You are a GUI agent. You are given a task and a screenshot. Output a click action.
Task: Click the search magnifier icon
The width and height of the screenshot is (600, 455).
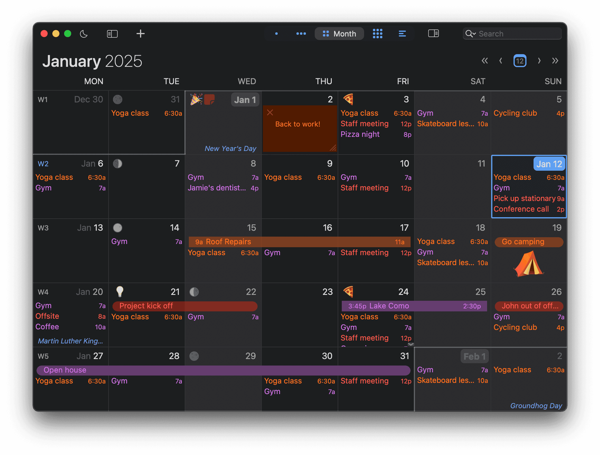point(470,34)
